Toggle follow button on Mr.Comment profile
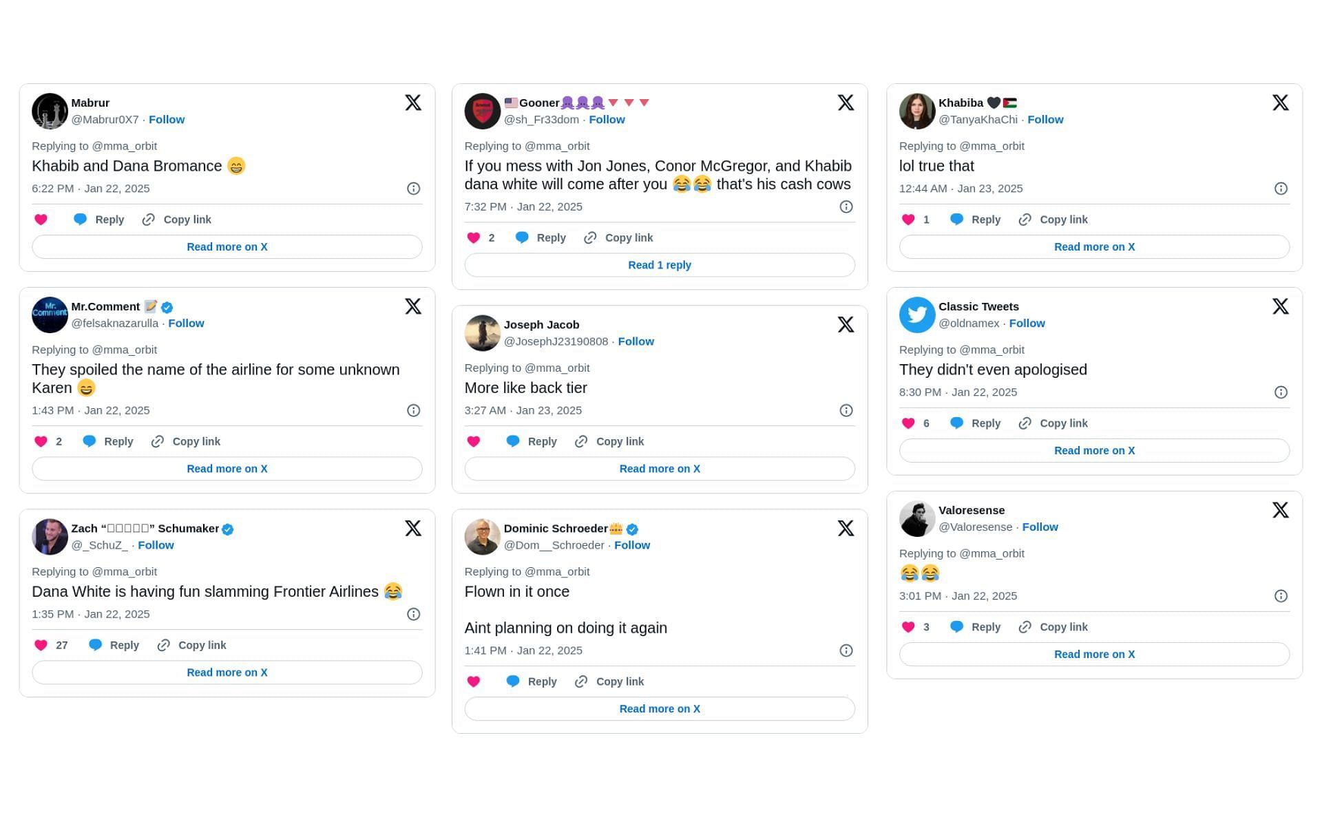 tap(186, 323)
